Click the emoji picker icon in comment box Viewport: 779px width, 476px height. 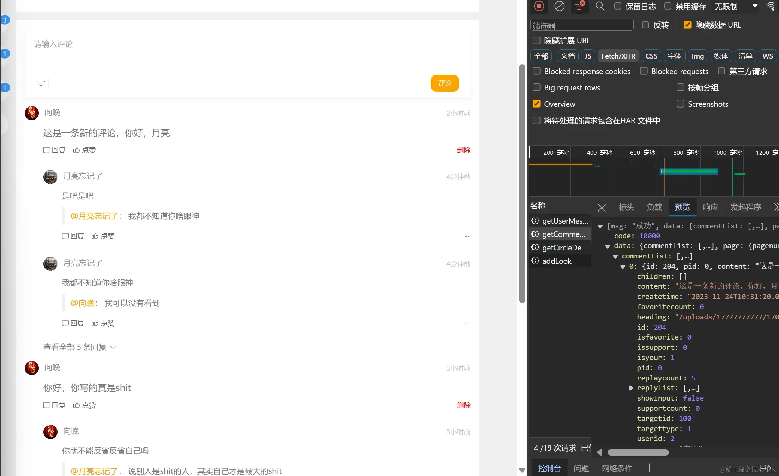pos(41,83)
